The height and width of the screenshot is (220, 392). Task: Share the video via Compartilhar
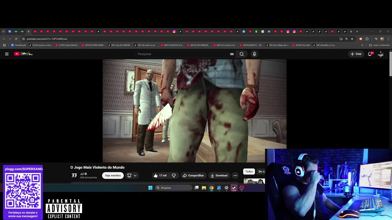(x=193, y=175)
